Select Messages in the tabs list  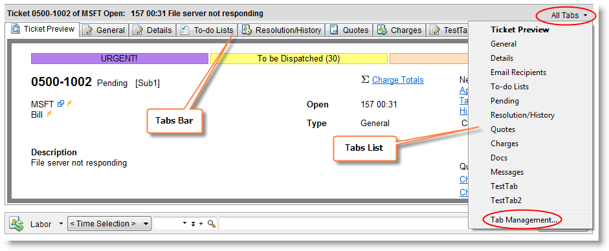pos(507,172)
